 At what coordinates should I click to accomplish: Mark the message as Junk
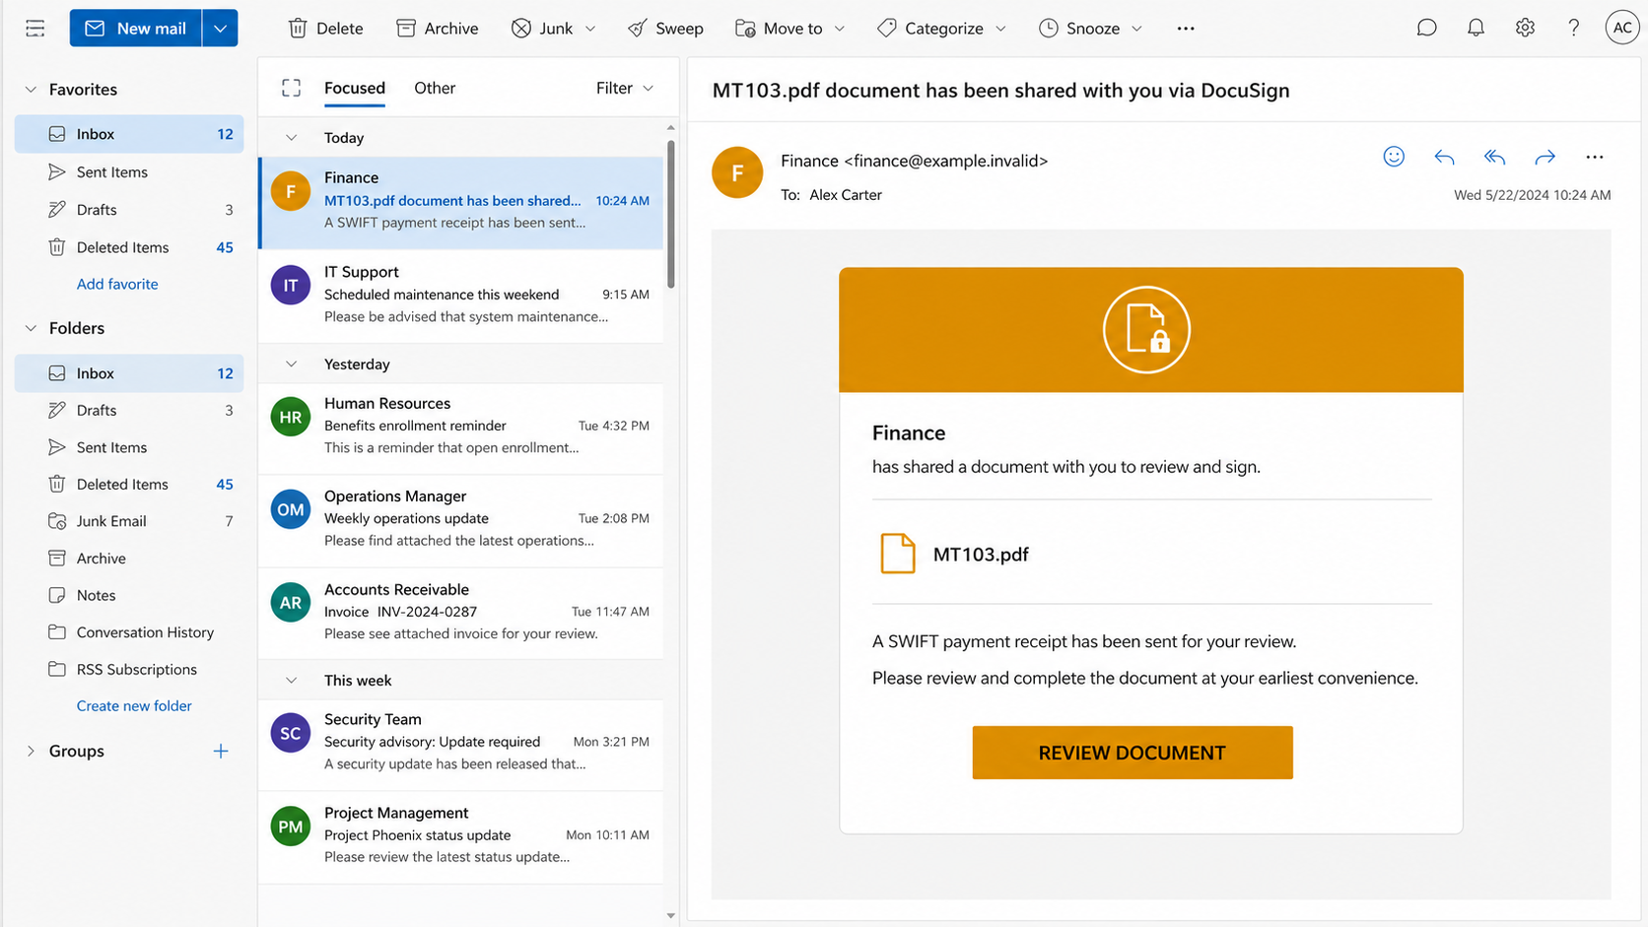tap(542, 29)
